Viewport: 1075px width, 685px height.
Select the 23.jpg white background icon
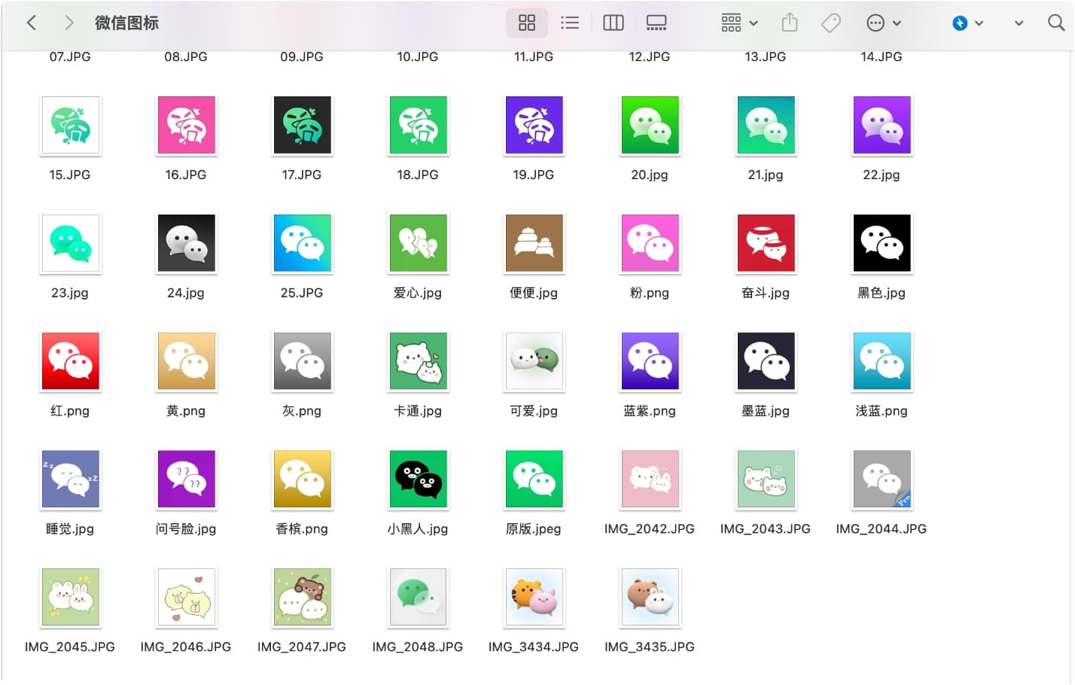pos(70,243)
